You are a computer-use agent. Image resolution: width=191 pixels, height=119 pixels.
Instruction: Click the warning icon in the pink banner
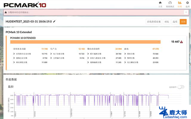6,12
